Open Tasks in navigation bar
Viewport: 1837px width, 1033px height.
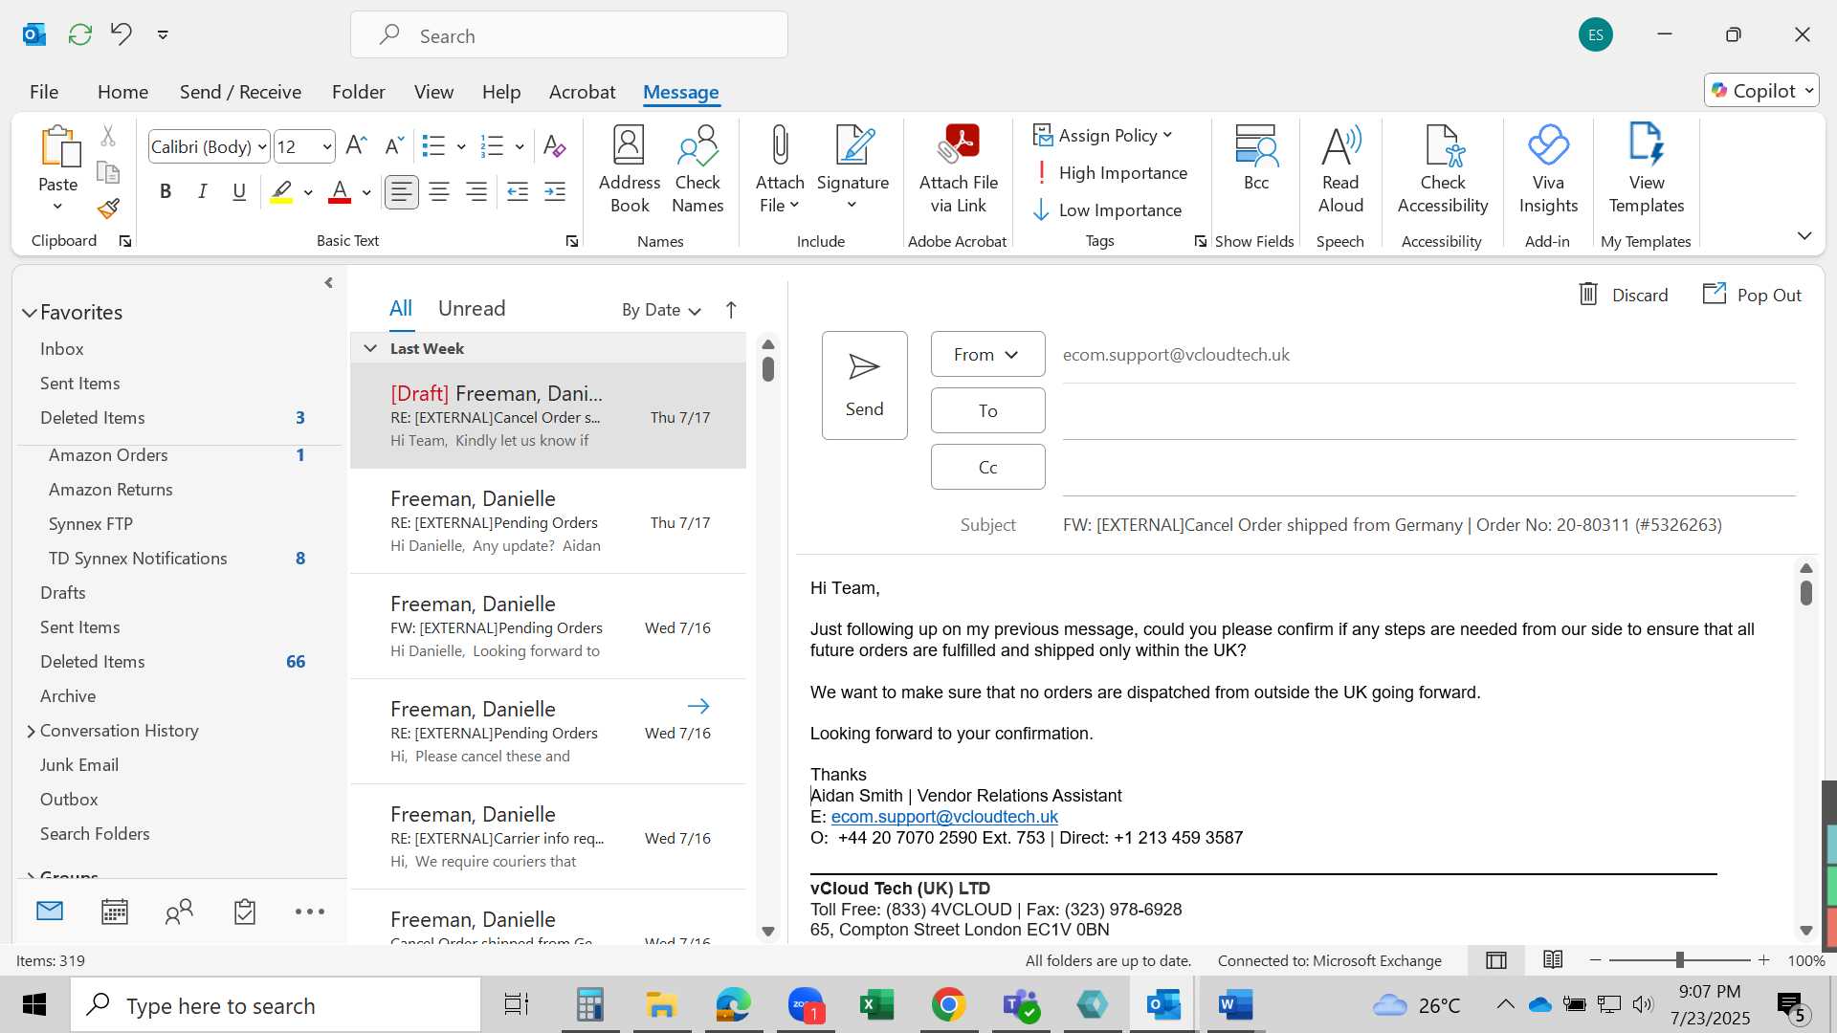point(245,912)
